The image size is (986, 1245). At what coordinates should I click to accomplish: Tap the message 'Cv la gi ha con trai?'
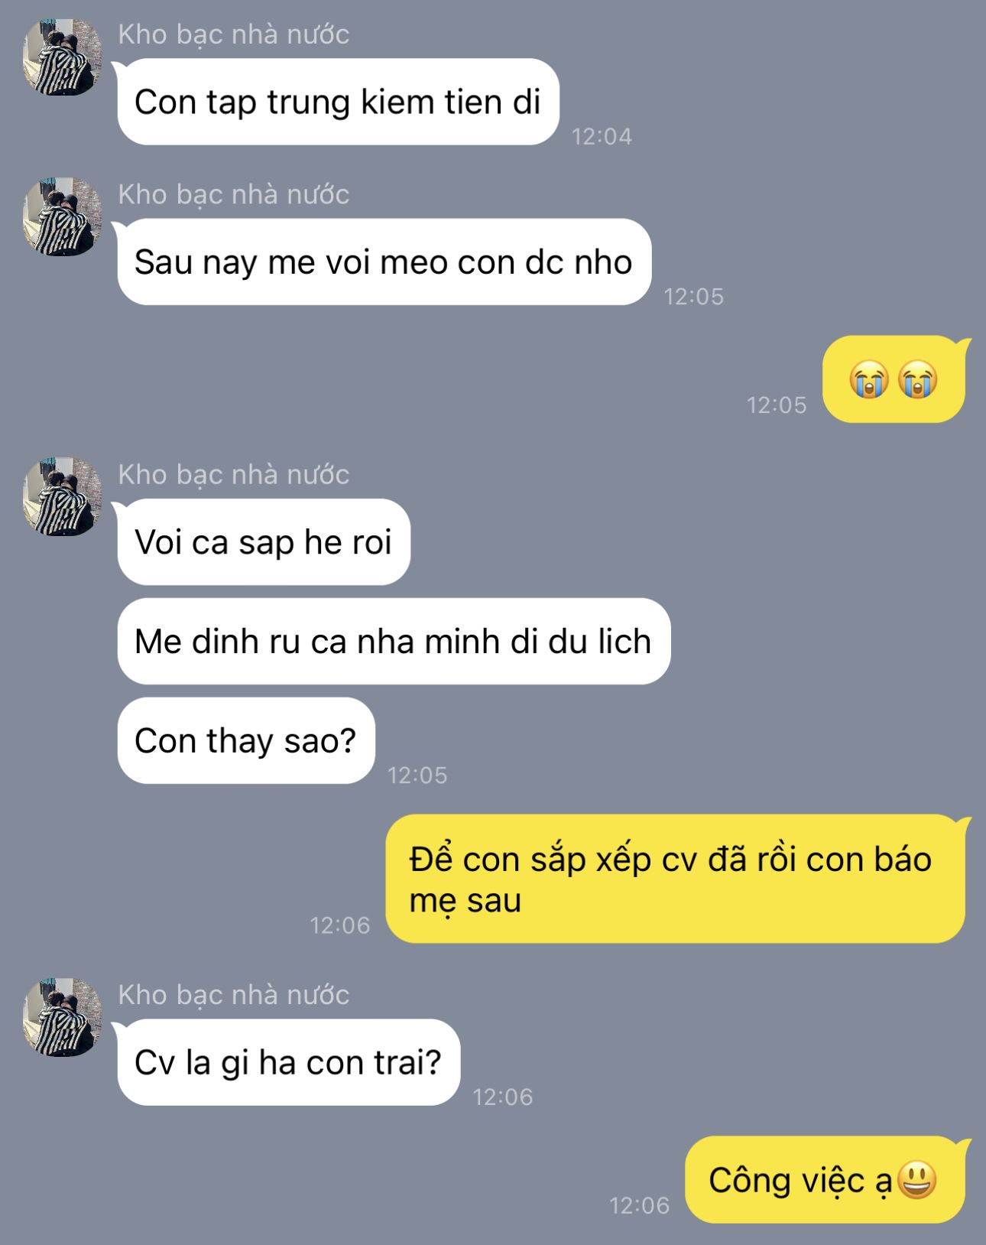pos(289,1062)
